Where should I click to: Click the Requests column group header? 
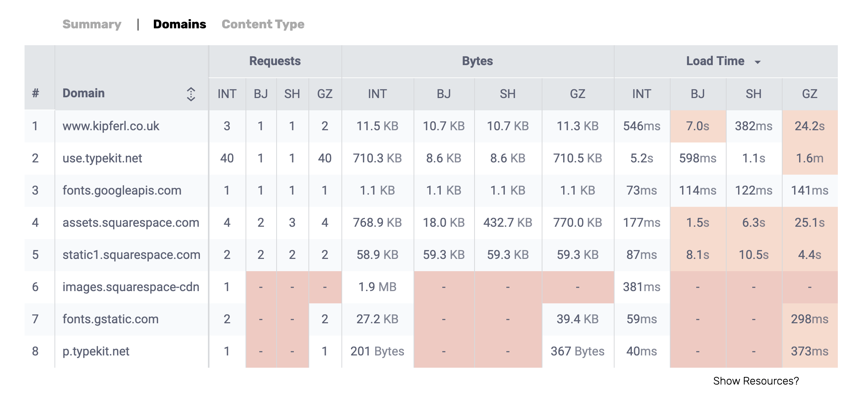coord(275,61)
